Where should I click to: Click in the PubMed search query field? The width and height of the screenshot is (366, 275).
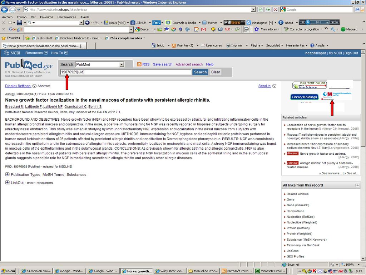(x=125, y=72)
